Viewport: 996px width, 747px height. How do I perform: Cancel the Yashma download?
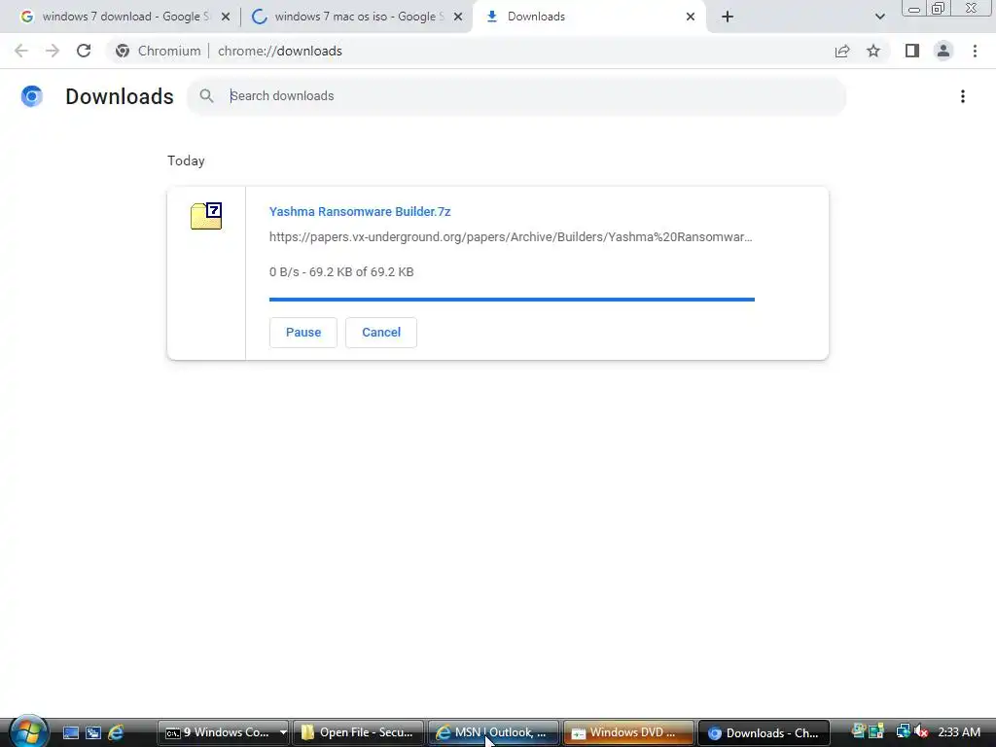tap(381, 333)
